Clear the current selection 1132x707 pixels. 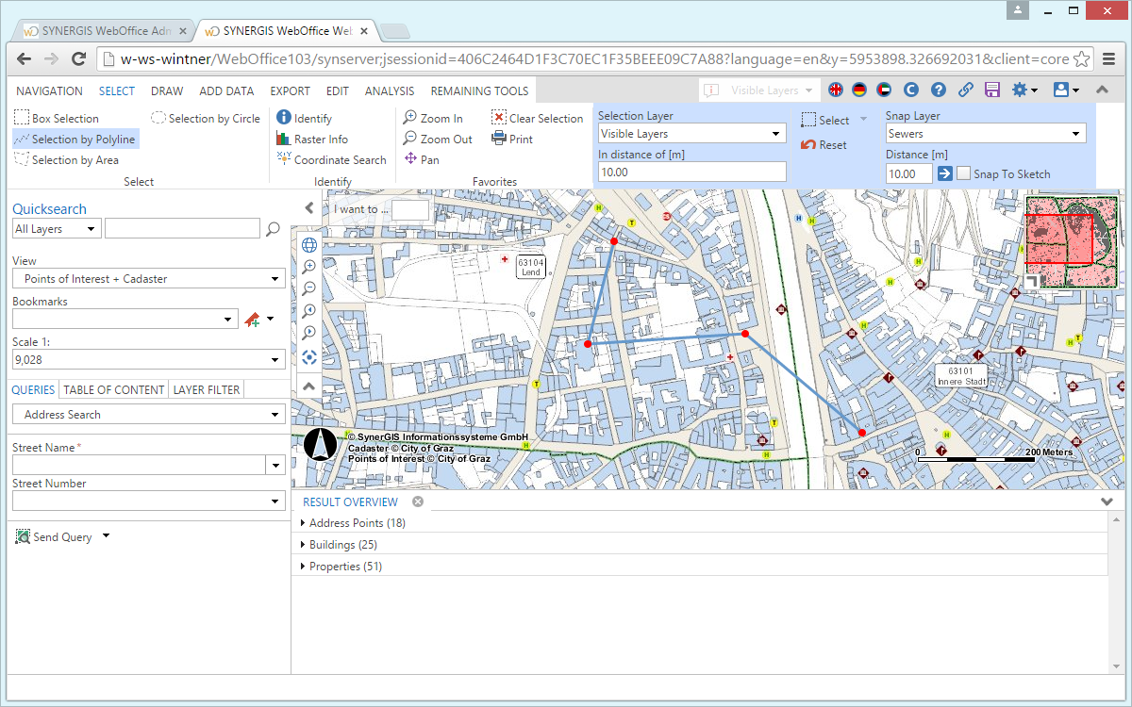[538, 117]
